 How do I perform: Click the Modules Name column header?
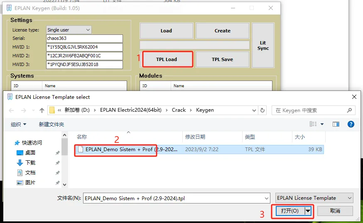[x=221, y=86]
